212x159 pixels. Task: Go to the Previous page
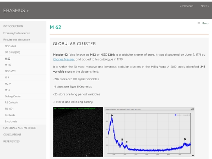pos(186,6)
